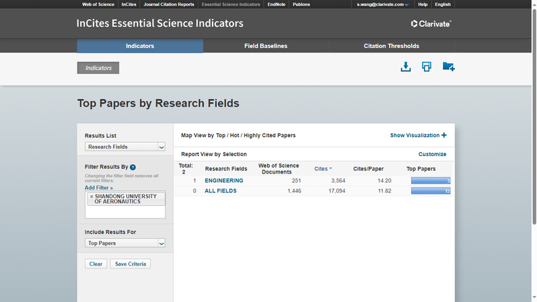Image resolution: width=537 pixels, height=302 pixels.
Task: Open InCites in top bar
Action: click(x=129, y=5)
